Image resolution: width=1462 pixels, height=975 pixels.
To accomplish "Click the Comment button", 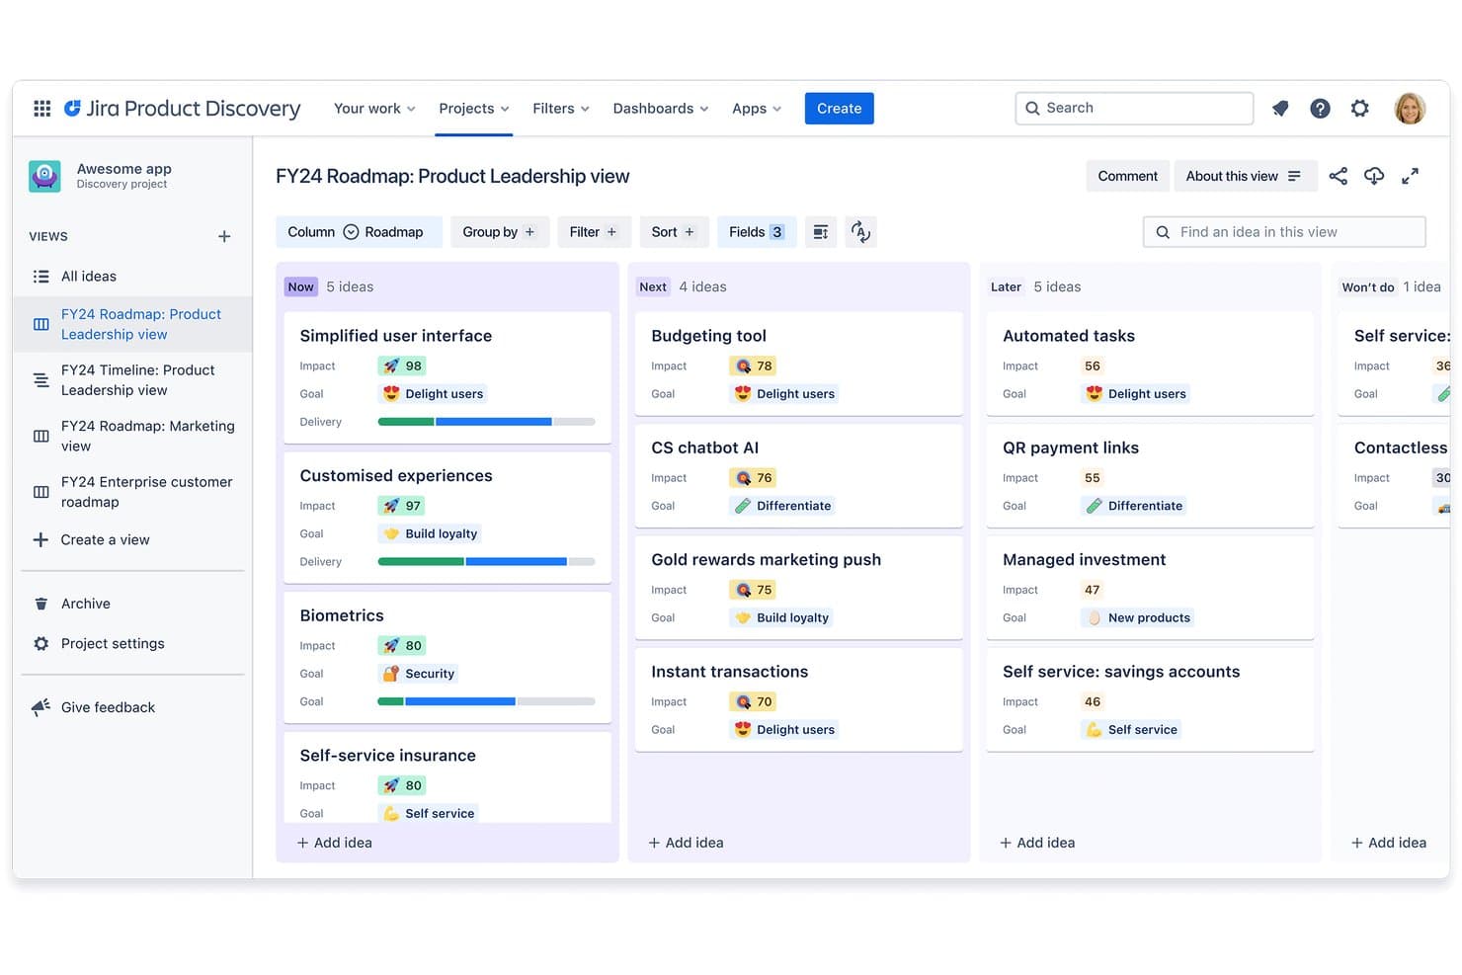I will click(x=1127, y=176).
